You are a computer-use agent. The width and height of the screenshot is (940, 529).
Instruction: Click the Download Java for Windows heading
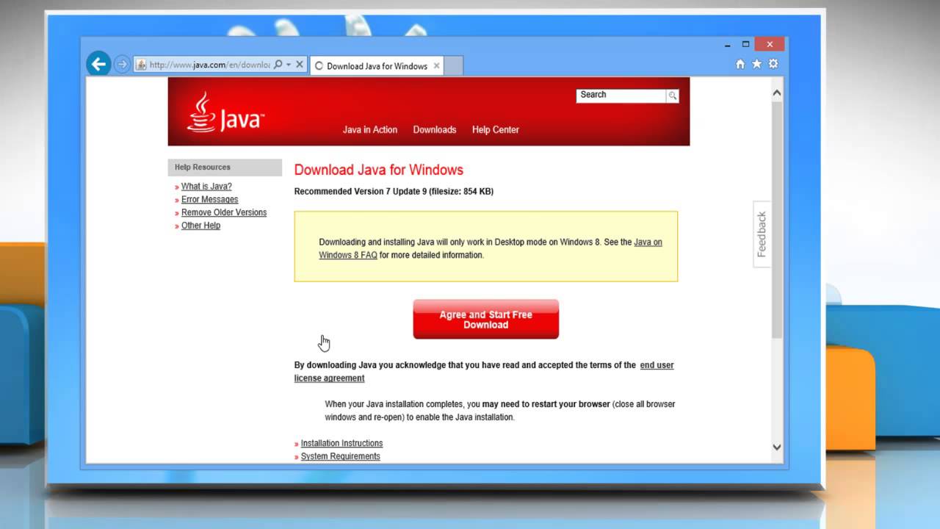coord(379,170)
